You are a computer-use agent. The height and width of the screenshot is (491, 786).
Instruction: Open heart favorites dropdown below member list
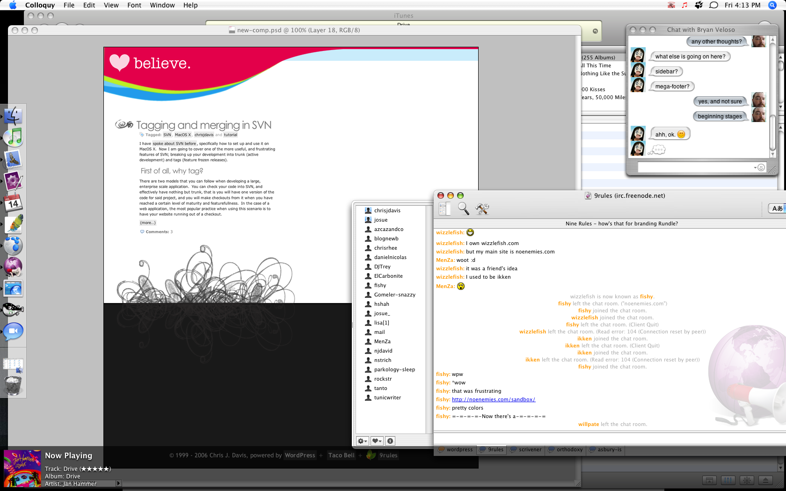click(377, 440)
